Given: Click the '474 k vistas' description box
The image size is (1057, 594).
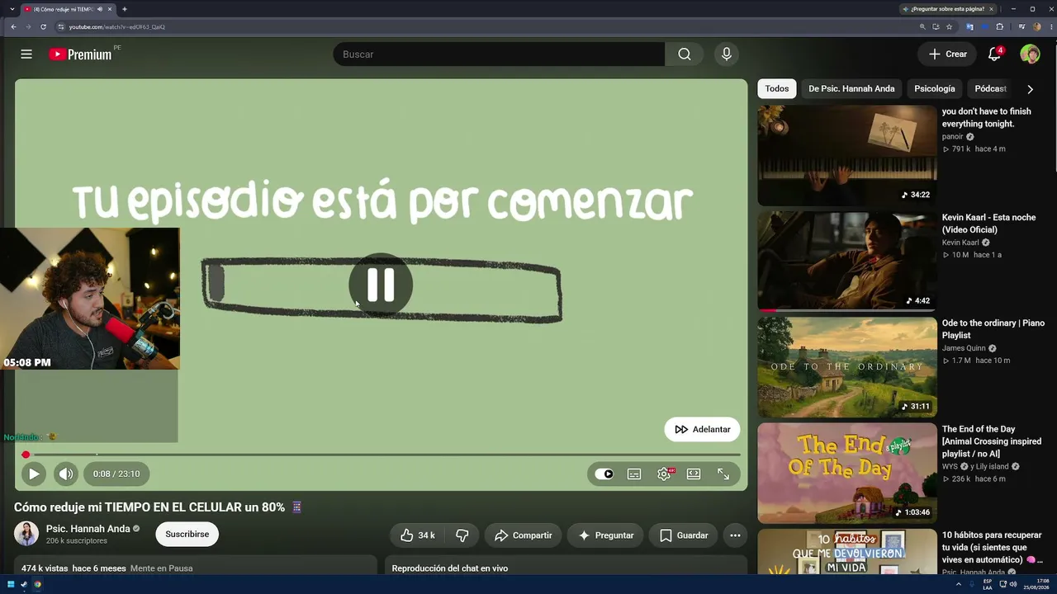Looking at the screenshot, I should (196, 566).
